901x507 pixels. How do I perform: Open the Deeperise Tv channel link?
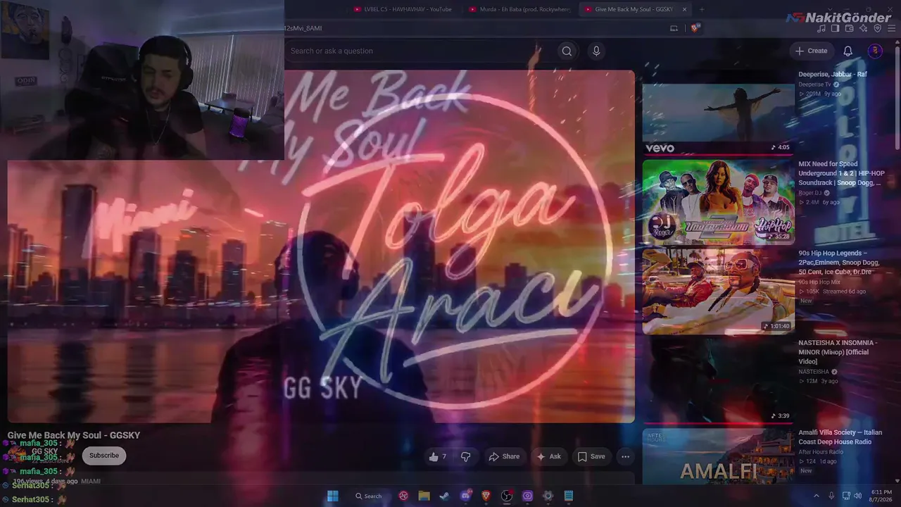(x=814, y=84)
